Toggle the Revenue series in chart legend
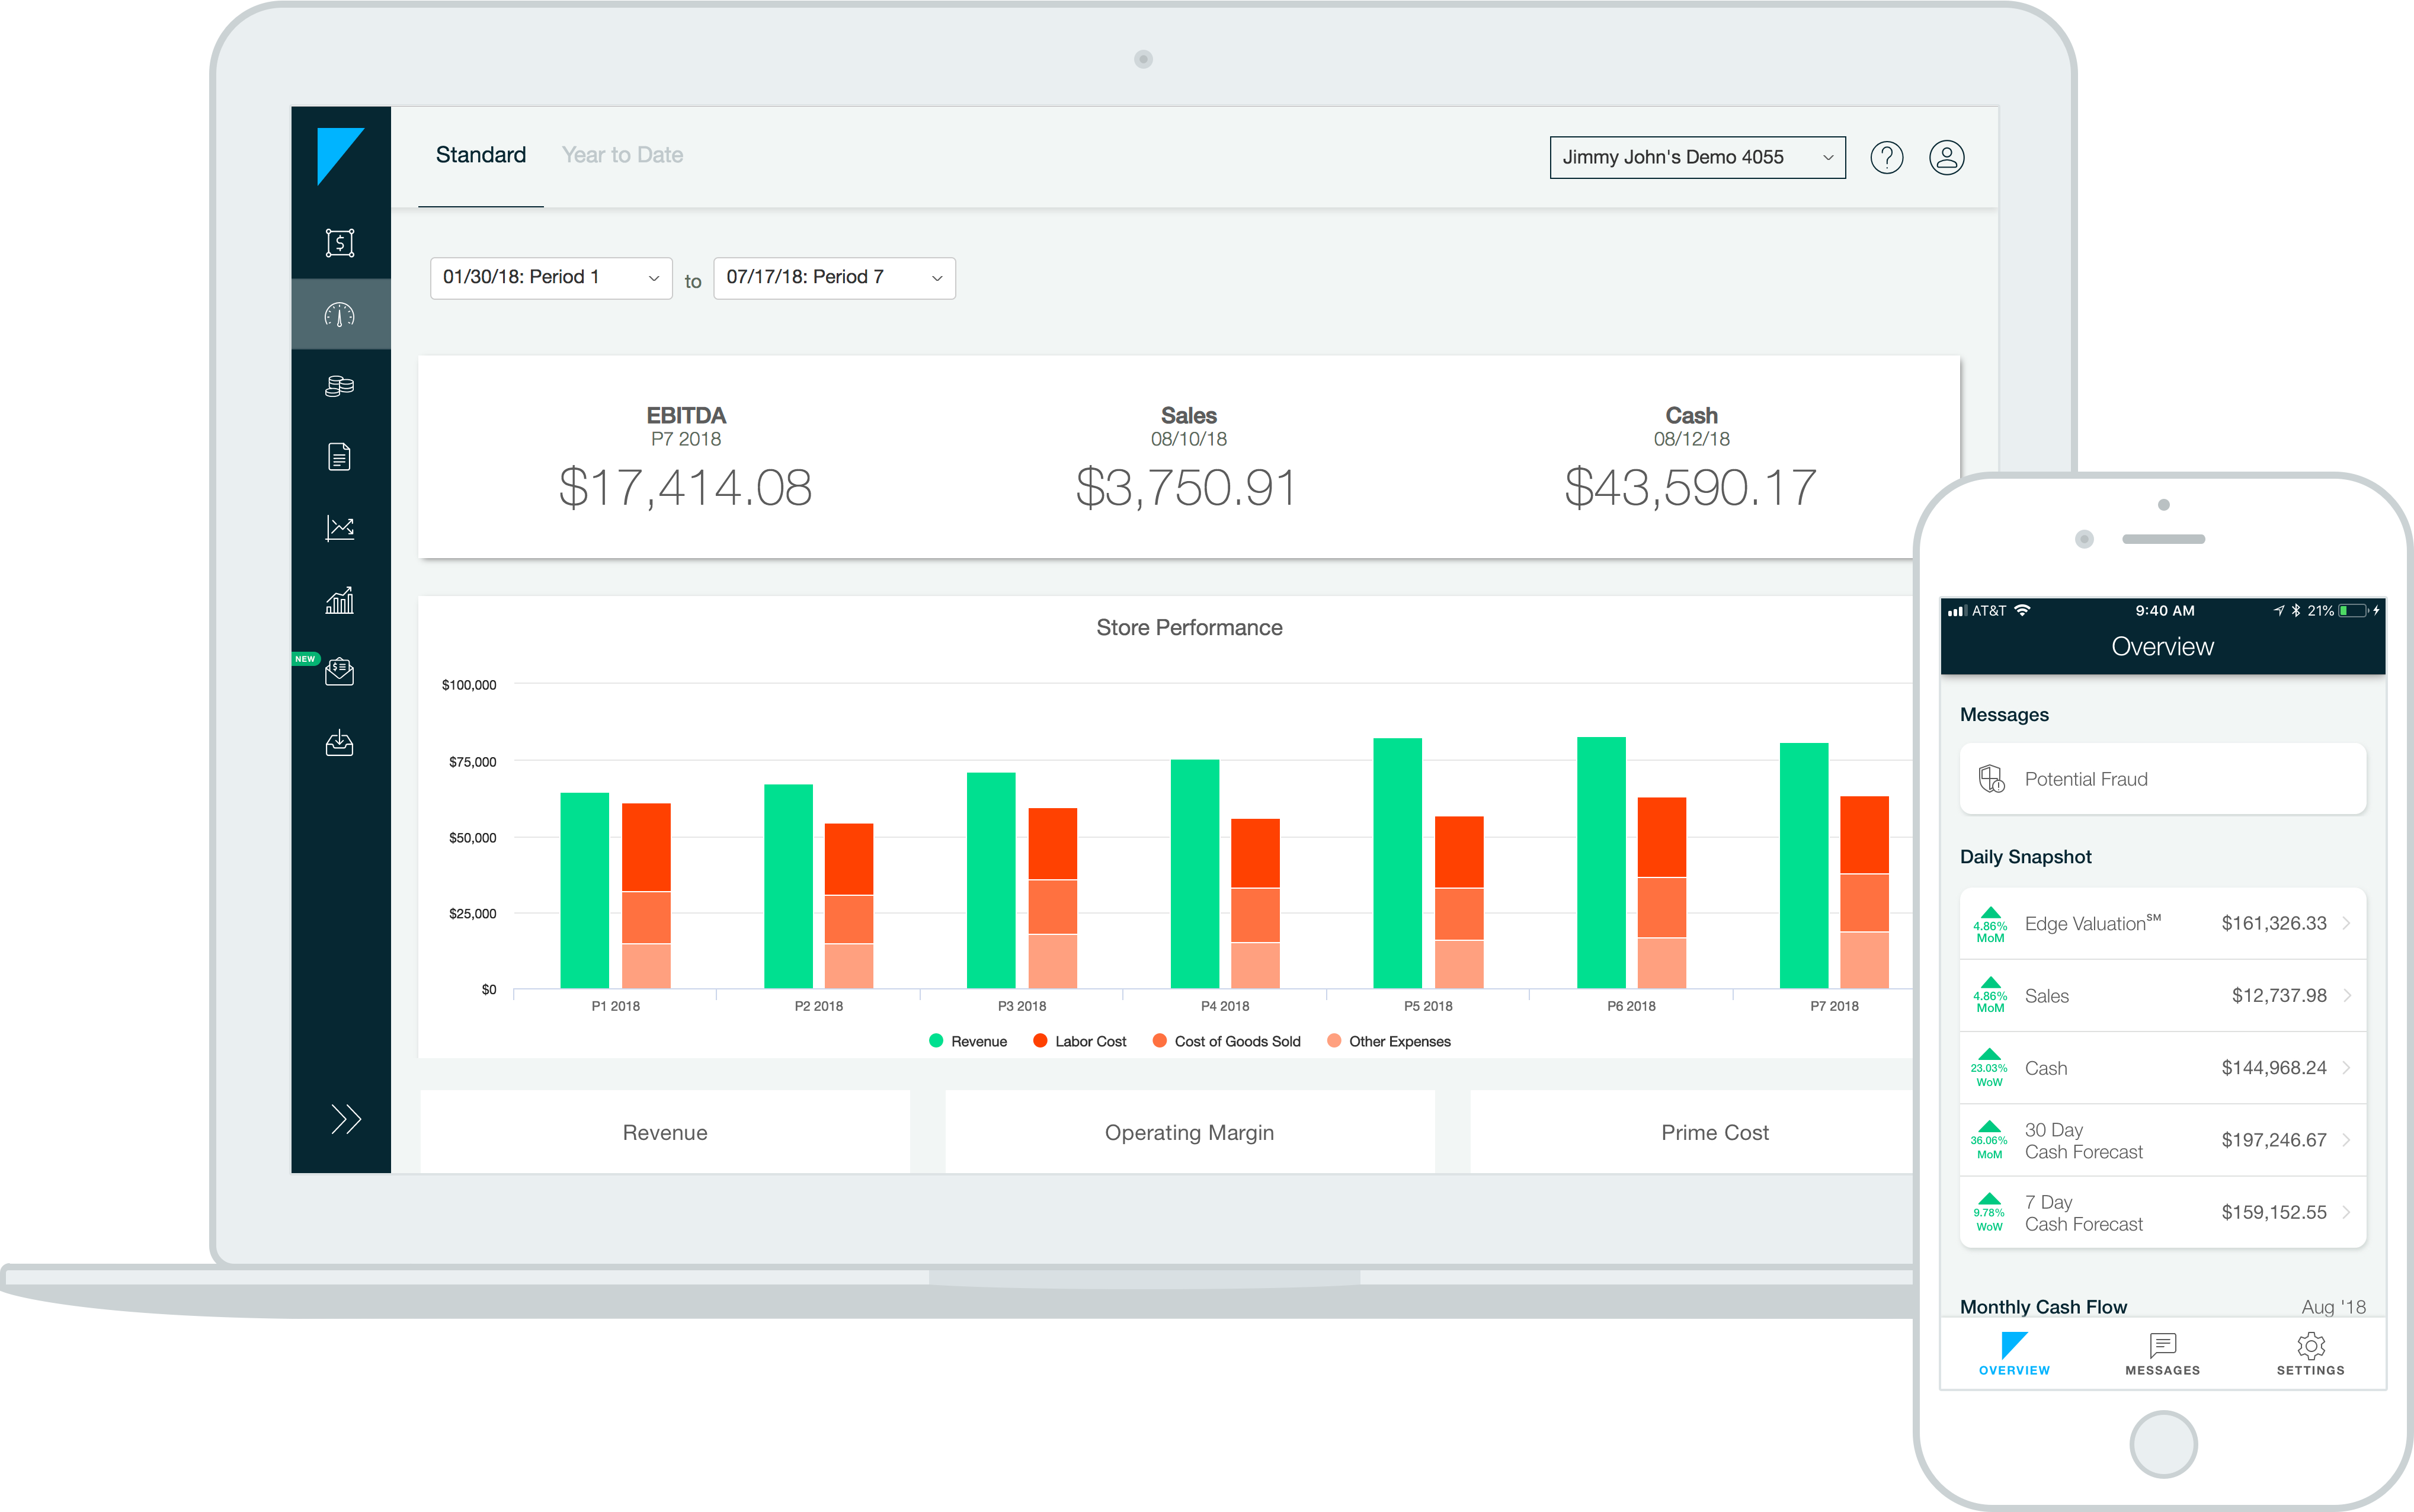 point(968,1041)
